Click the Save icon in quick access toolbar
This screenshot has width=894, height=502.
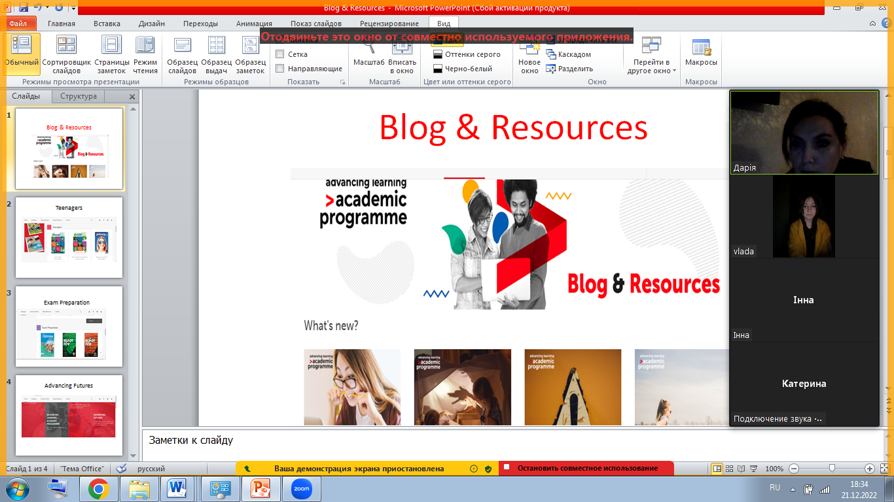24,8
